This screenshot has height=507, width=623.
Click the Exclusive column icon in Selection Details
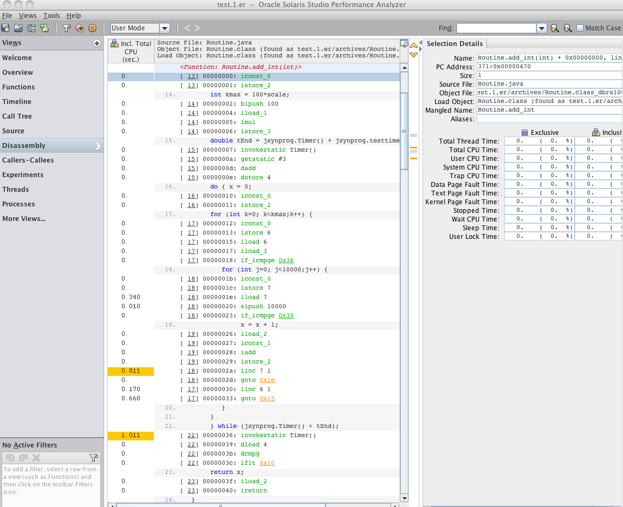524,132
